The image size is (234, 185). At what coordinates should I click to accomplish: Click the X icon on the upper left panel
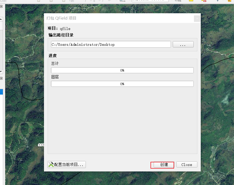tap(1, 6)
